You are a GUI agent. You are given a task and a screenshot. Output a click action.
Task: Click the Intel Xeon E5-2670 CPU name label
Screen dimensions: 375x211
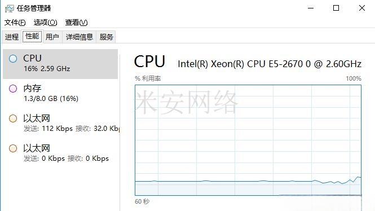coord(270,64)
